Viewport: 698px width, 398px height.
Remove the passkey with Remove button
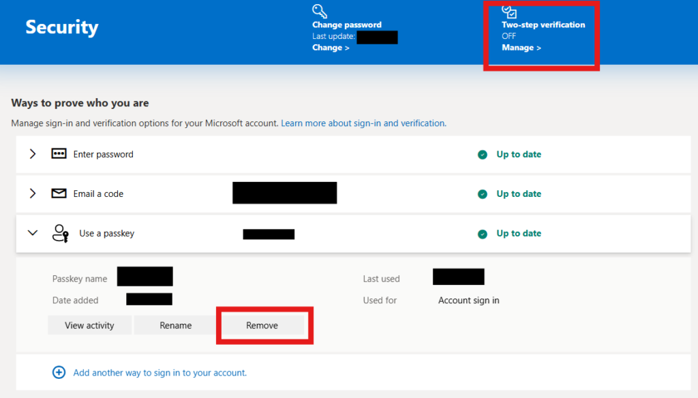[262, 326]
